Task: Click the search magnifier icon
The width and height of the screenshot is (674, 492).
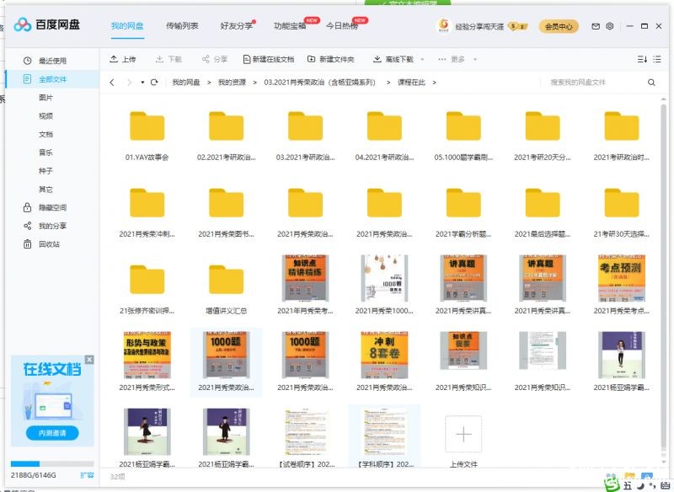Action: click(651, 82)
